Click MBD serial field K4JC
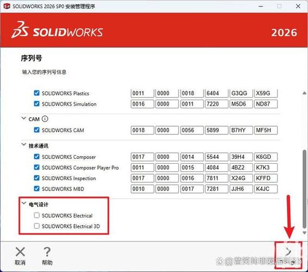Viewport: 308px width, 272px height. (x=266, y=189)
